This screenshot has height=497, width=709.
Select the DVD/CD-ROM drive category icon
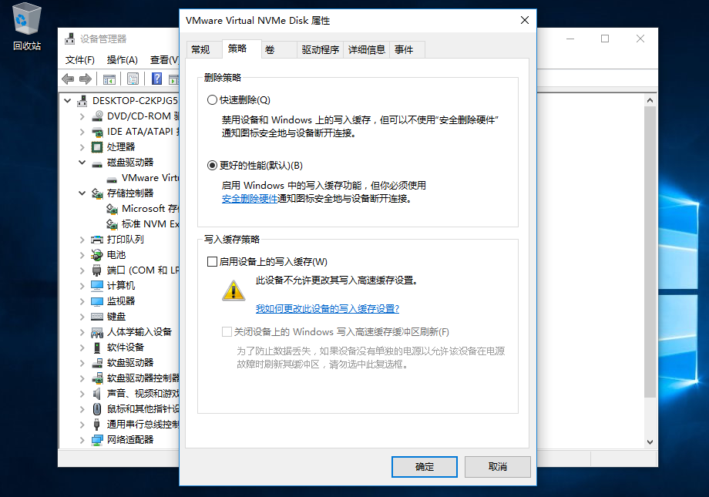point(97,116)
